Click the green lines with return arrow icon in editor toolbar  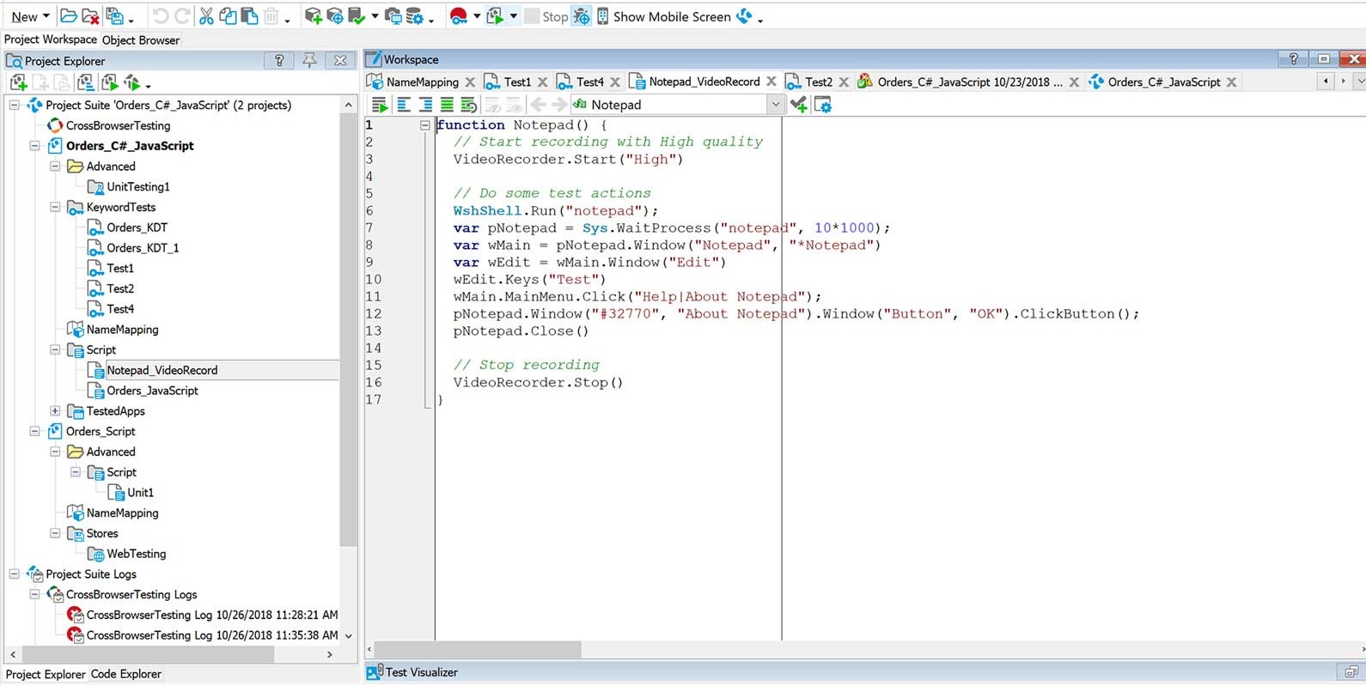(x=468, y=105)
